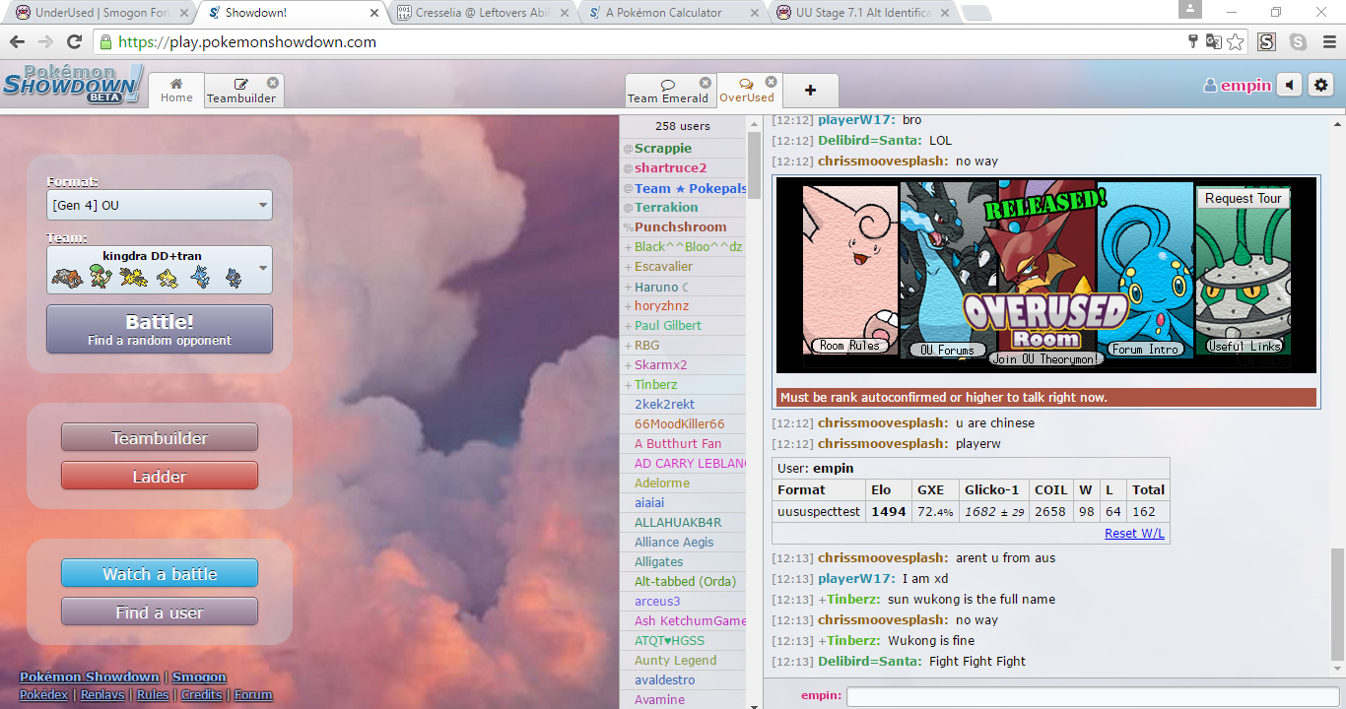The width and height of the screenshot is (1346, 709).
Task: Open a new room with plus button
Action: tap(810, 91)
